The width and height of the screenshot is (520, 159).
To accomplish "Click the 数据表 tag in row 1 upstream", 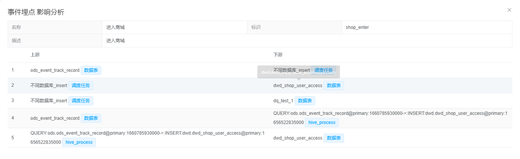I will click(x=91, y=70).
